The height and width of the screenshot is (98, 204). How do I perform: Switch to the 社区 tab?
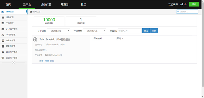83,4
